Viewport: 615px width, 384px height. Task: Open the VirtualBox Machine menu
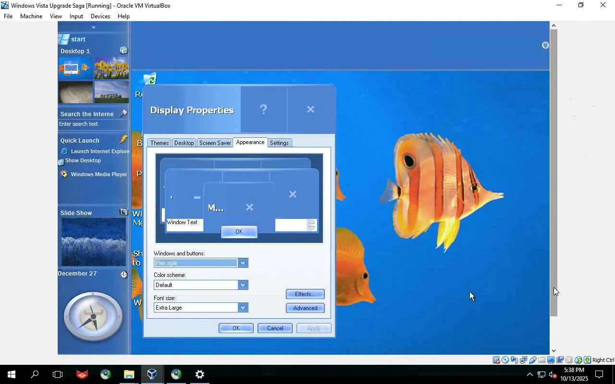pyautogui.click(x=31, y=16)
